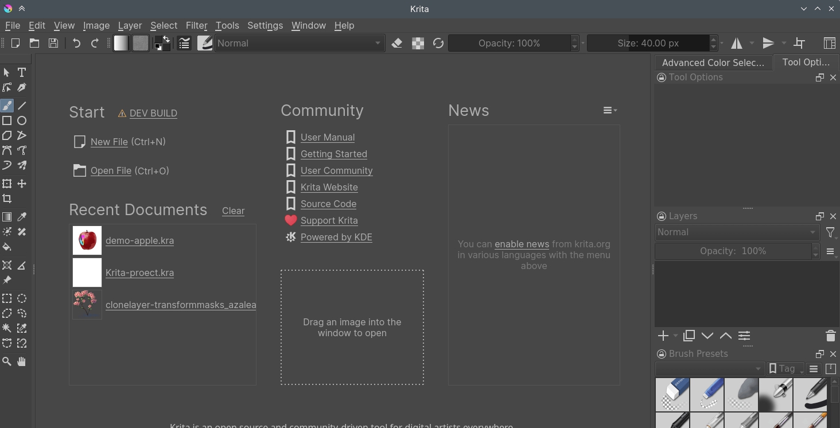
Task: Toggle eraser mode in toolbar
Action: click(x=396, y=44)
